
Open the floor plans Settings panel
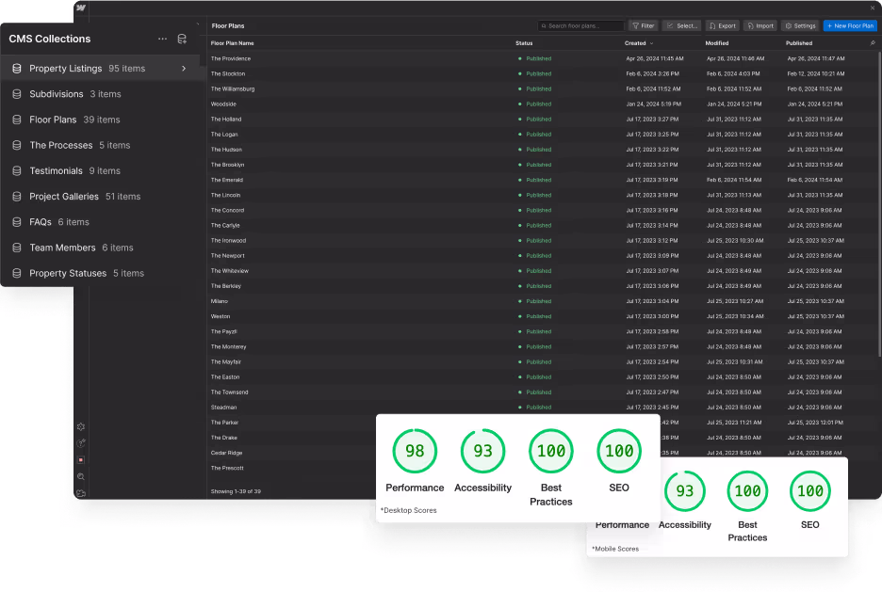click(x=802, y=25)
